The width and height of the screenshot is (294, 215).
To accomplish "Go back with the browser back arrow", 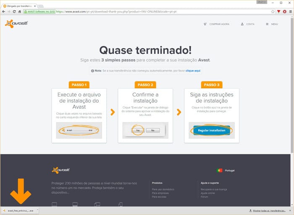I will 3,12.
